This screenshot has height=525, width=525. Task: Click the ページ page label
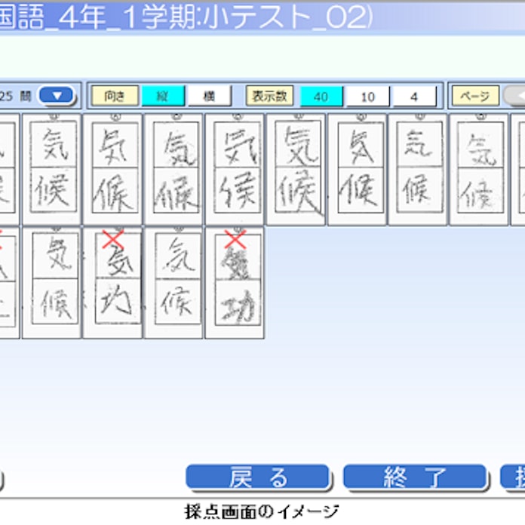pos(475,96)
